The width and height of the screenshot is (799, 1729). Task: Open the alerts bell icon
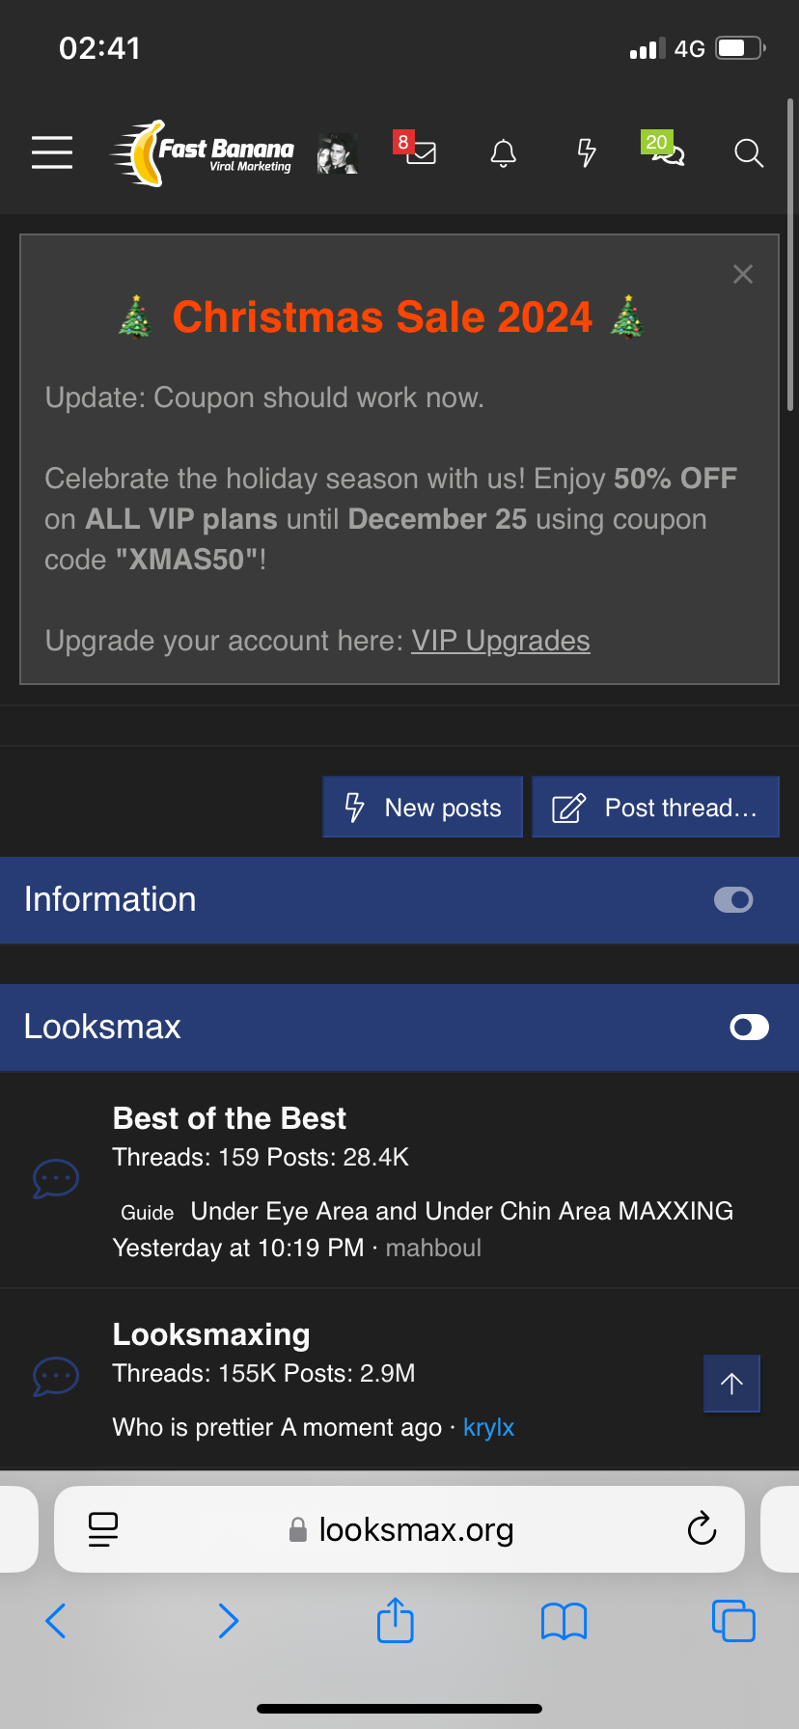click(x=504, y=152)
